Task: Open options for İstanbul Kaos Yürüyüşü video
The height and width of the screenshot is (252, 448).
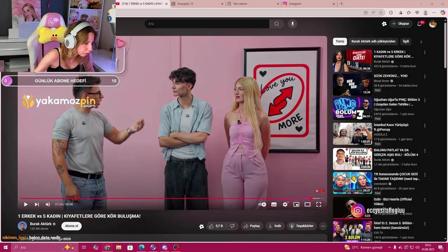Action: tap(425, 125)
